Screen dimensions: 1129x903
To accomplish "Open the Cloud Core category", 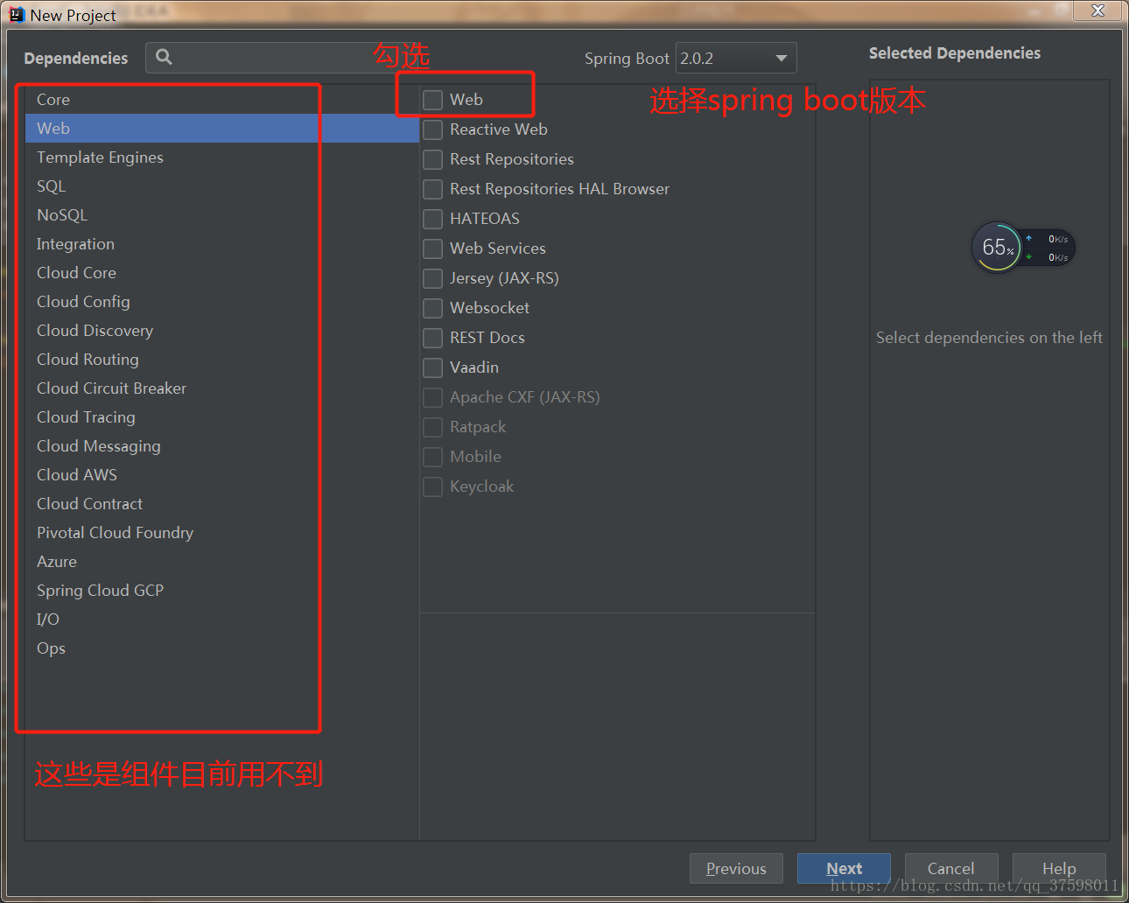I will (x=221, y=273).
